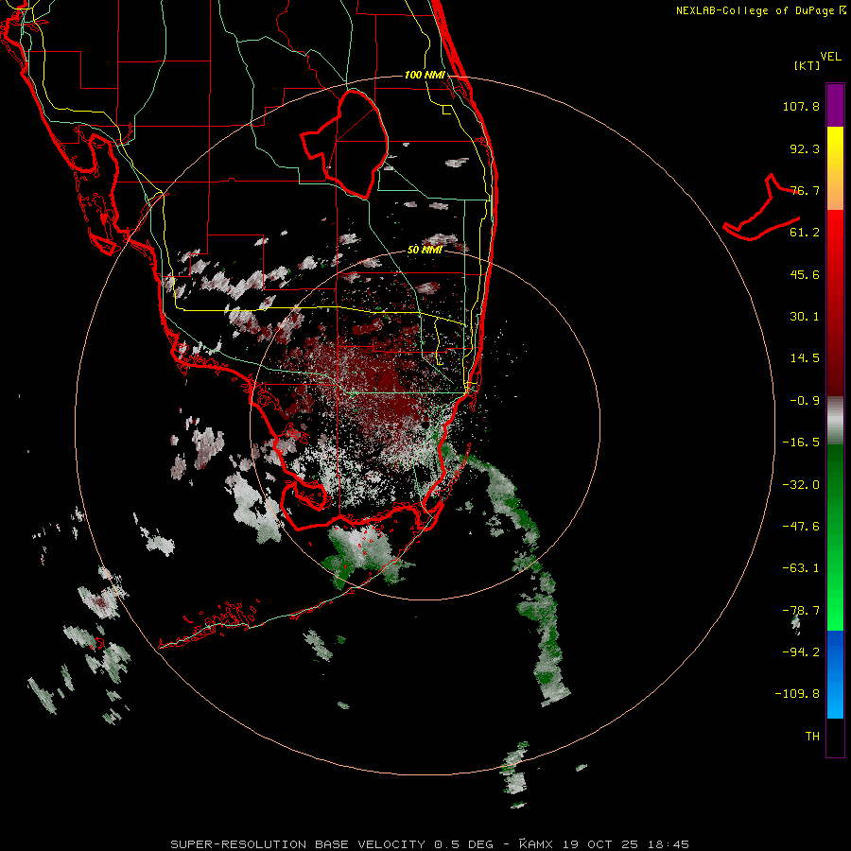Click the -32.0 velocity scale value
The width and height of the screenshot is (851, 851).
tap(801, 485)
